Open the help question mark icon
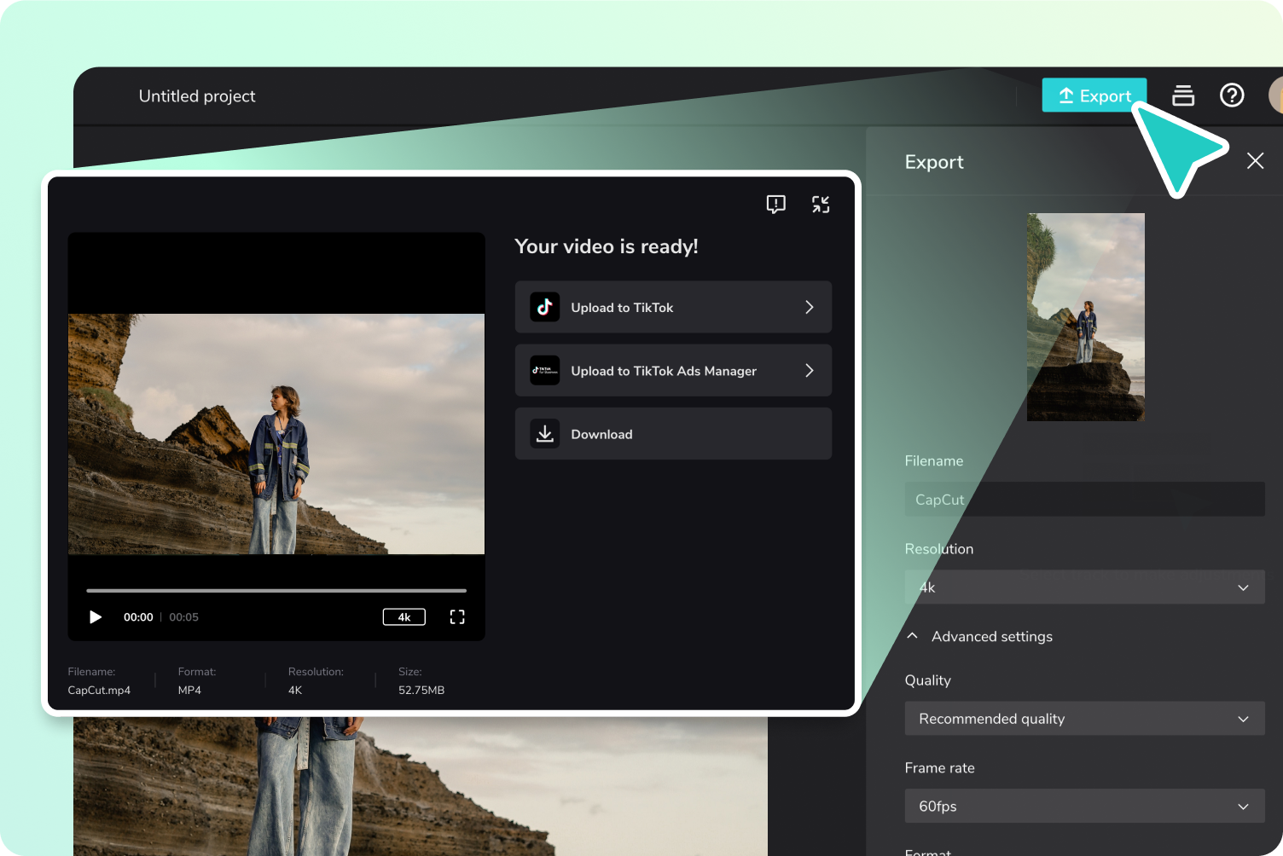The height and width of the screenshot is (856, 1283). point(1232,95)
